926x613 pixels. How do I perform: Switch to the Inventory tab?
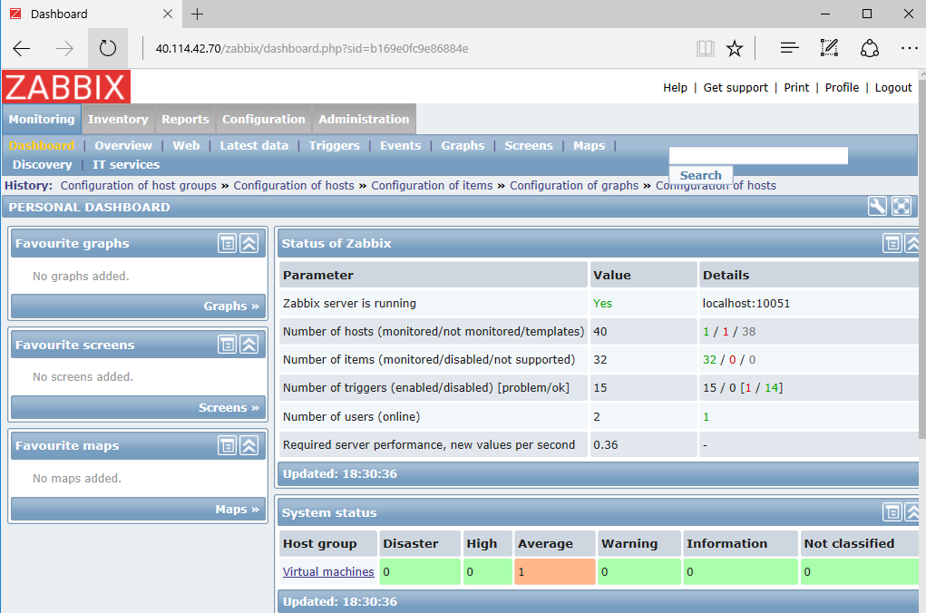point(118,120)
